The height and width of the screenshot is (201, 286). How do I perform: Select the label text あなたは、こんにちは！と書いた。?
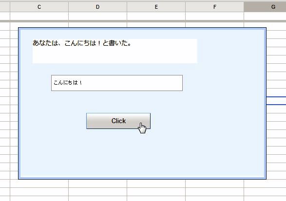[82, 43]
